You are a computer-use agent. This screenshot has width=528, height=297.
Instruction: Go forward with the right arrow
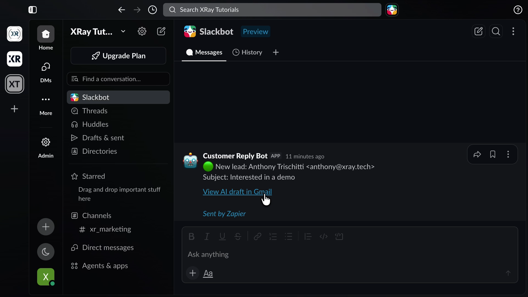pos(137,10)
